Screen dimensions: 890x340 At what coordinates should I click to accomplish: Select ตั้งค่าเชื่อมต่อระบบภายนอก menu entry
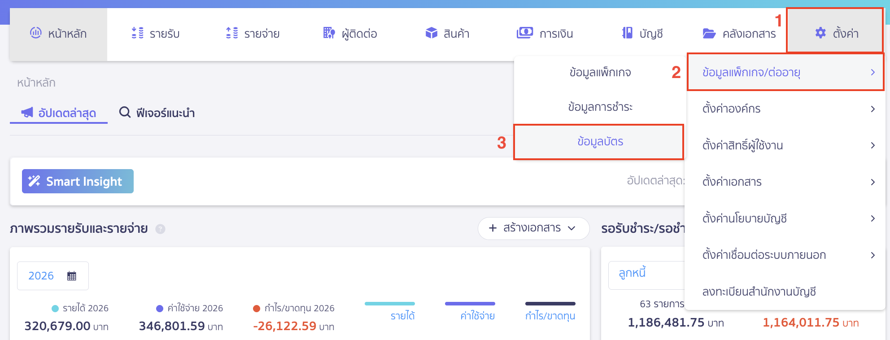coord(785,255)
